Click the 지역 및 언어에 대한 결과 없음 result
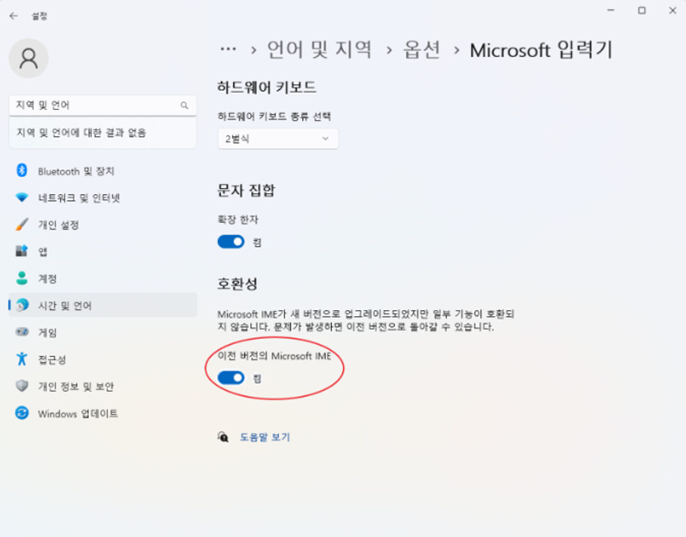The width and height of the screenshot is (686, 537). [x=103, y=133]
